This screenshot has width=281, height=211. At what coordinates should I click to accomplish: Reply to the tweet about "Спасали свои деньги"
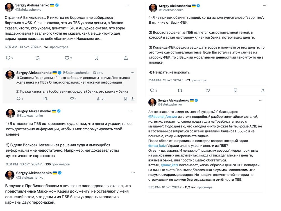pos(19,99)
